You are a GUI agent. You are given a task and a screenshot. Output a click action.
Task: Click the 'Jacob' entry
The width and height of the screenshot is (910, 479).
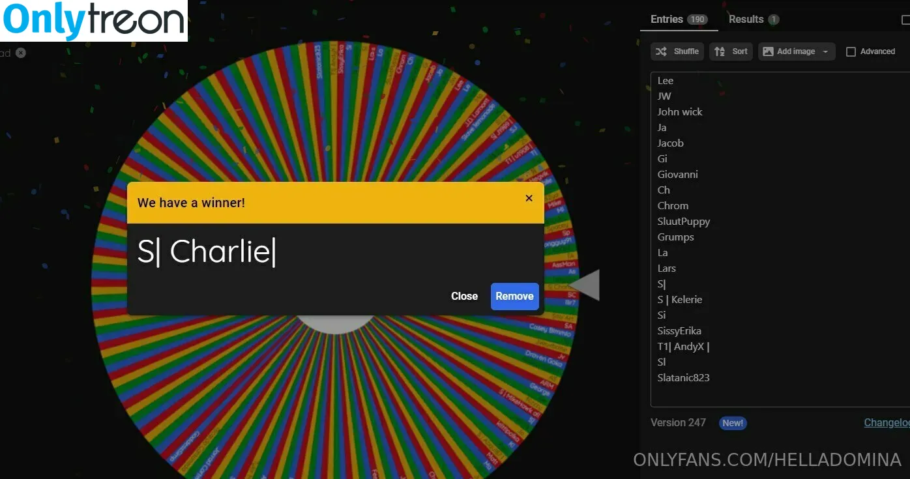click(670, 143)
